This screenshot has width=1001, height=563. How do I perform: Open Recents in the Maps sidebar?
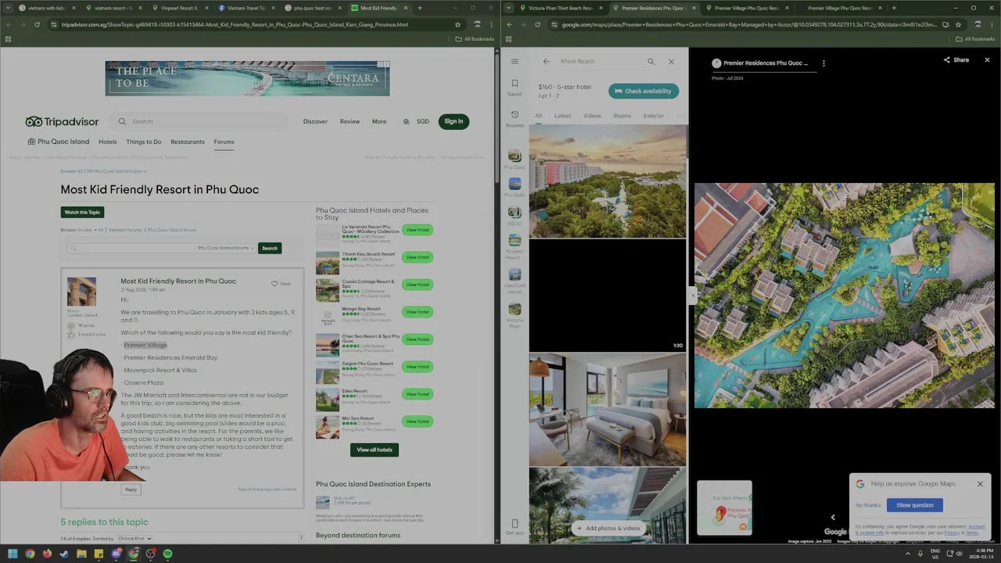(x=515, y=119)
